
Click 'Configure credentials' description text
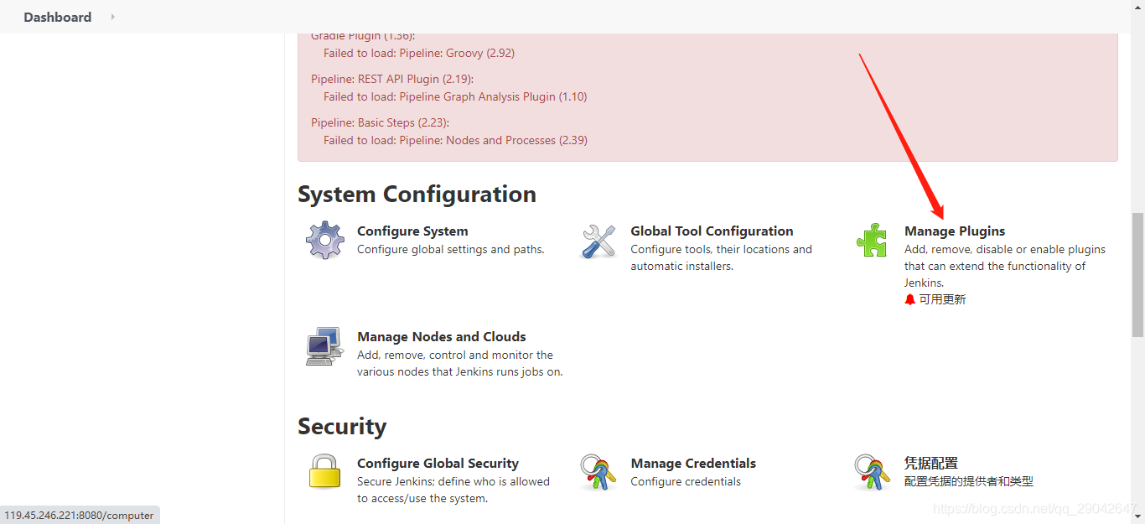[x=686, y=481]
